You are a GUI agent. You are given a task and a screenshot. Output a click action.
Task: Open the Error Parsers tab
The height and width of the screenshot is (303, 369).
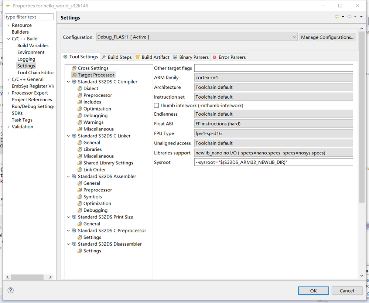click(229, 57)
